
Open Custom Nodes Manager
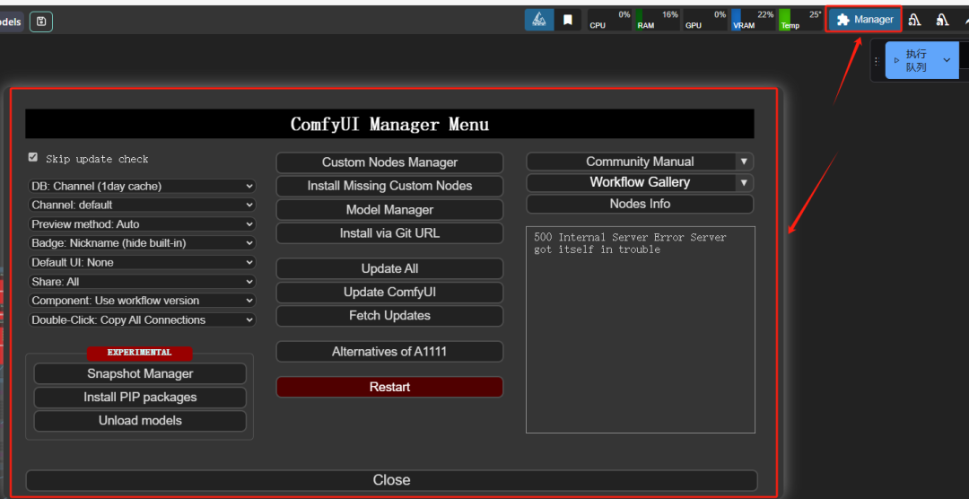tap(389, 162)
